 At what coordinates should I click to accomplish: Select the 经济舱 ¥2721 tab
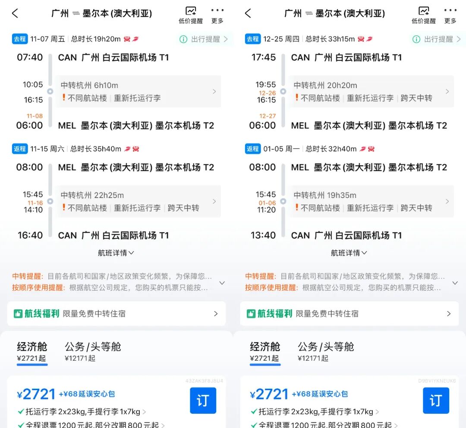click(31, 352)
